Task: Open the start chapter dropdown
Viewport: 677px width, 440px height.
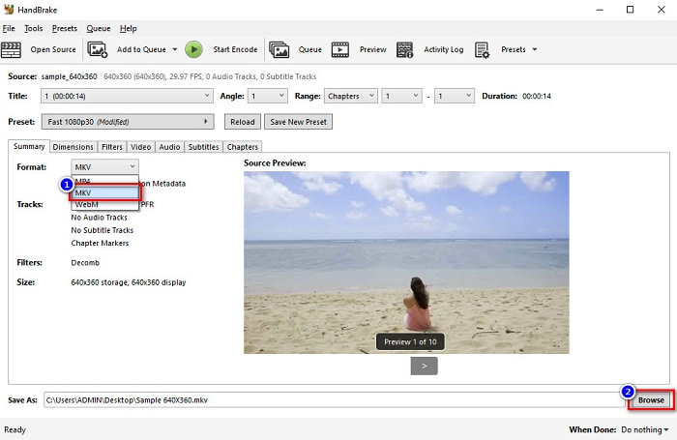Action: point(401,96)
